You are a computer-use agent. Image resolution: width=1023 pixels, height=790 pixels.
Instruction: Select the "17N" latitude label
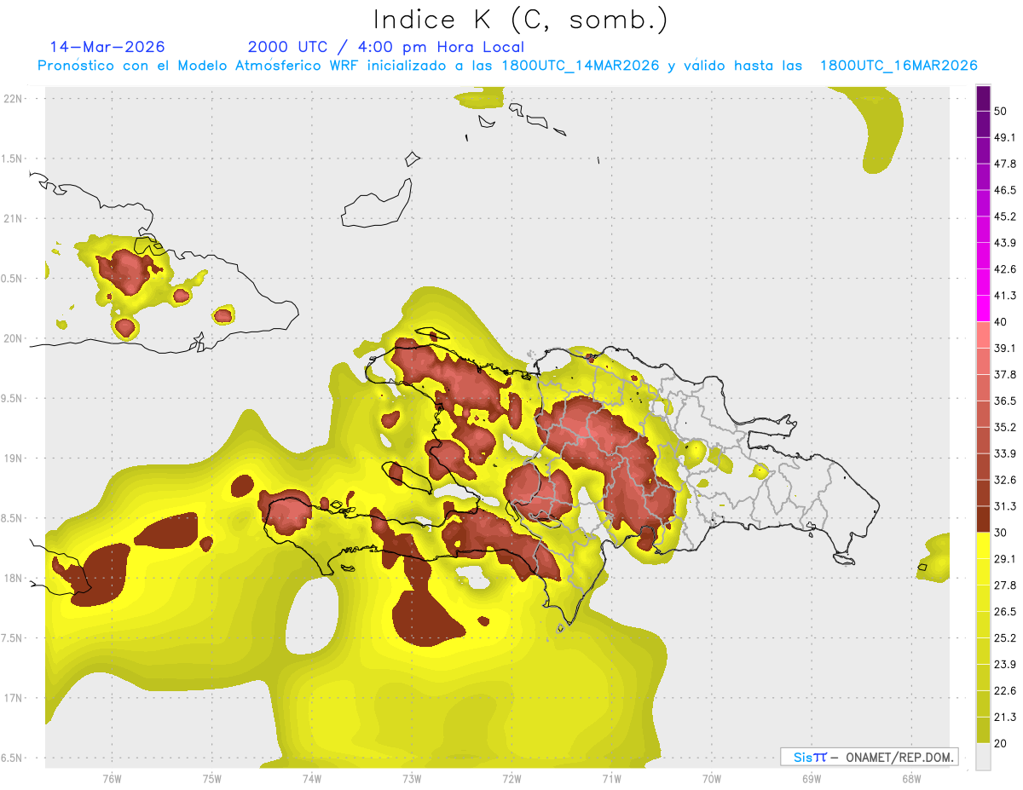point(14,698)
